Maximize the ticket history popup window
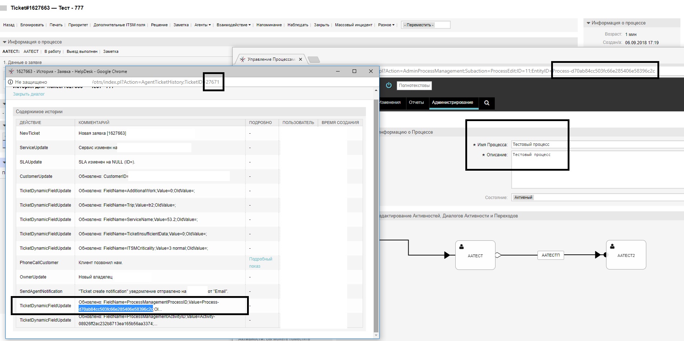 (x=354, y=71)
